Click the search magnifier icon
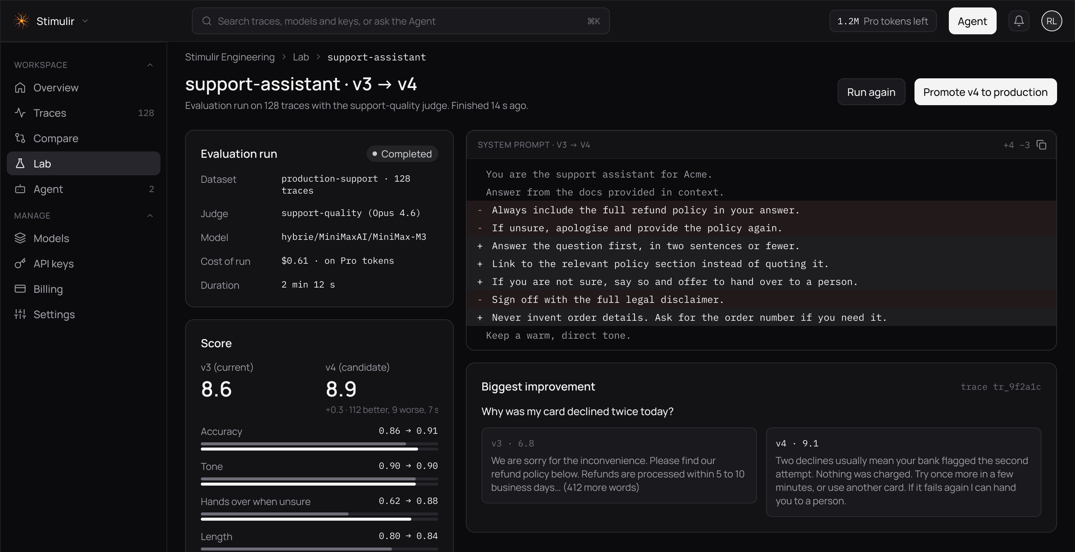Screen dimensions: 1075x552 click(206, 21)
